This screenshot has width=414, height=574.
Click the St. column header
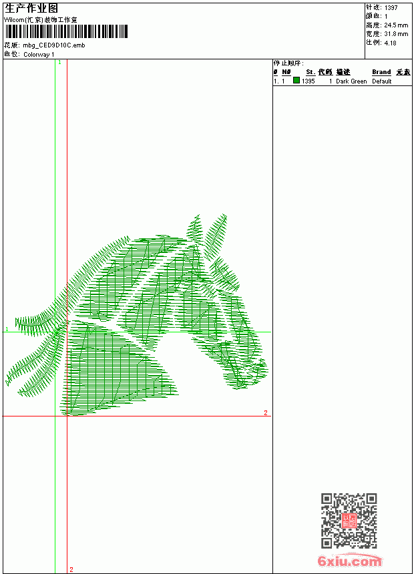pos(310,72)
